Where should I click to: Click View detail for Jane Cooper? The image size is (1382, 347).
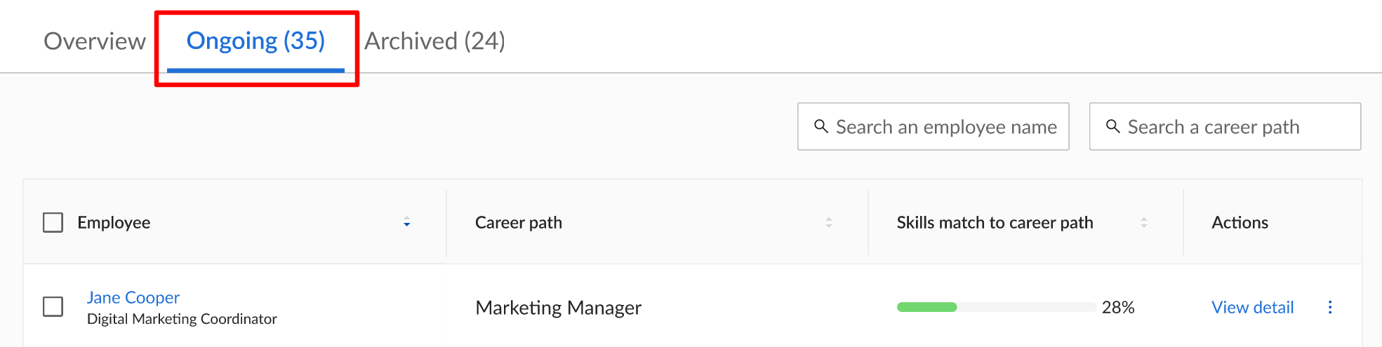(x=1252, y=307)
